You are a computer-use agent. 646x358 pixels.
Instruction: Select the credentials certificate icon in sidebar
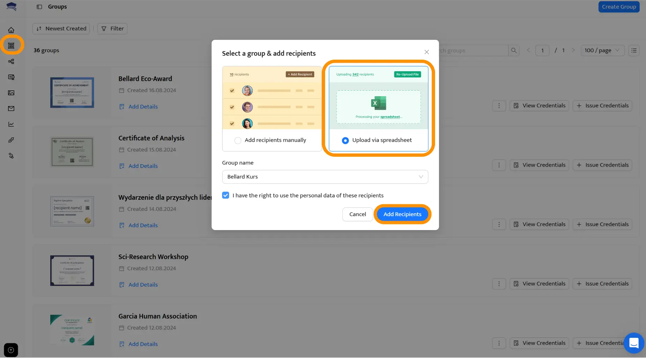(11, 77)
